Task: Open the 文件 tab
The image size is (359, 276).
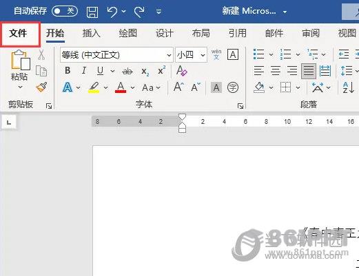Action: tap(18, 34)
